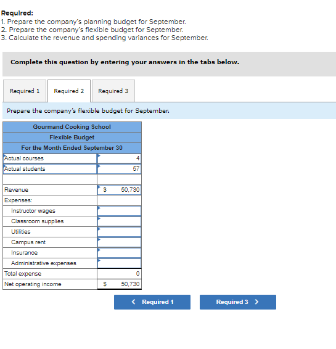Click the Administrative expenses label

[44, 263]
